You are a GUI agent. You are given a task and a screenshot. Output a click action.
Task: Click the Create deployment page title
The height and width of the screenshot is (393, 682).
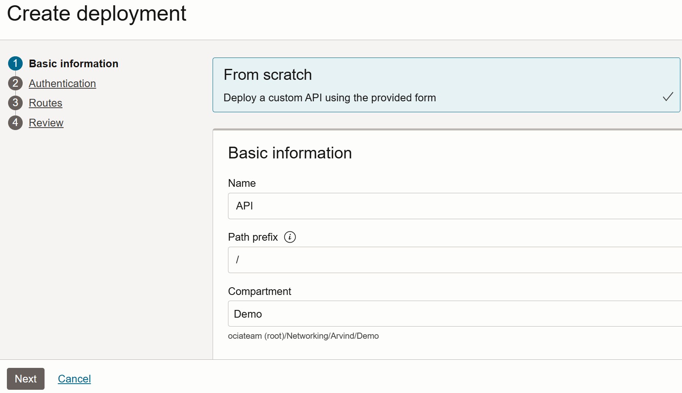tap(97, 14)
